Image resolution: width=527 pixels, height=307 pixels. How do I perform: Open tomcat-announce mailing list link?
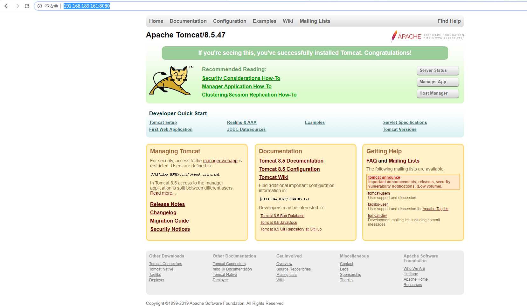click(384, 177)
